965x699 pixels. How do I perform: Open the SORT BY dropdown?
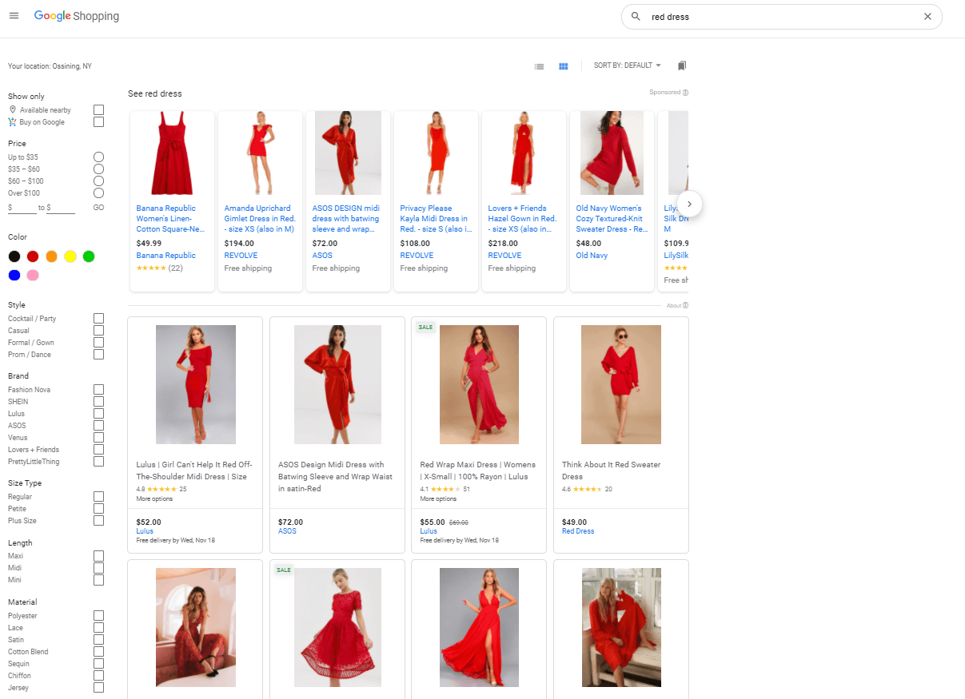pyautogui.click(x=628, y=66)
